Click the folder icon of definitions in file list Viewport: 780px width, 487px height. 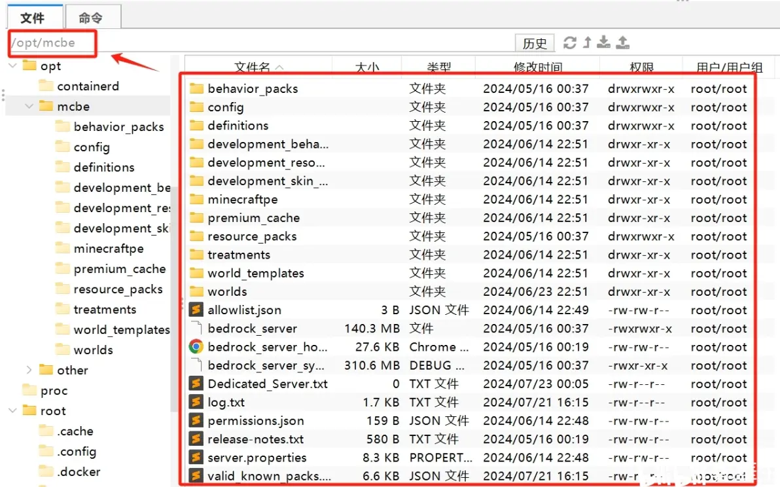pyautogui.click(x=196, y=126)
